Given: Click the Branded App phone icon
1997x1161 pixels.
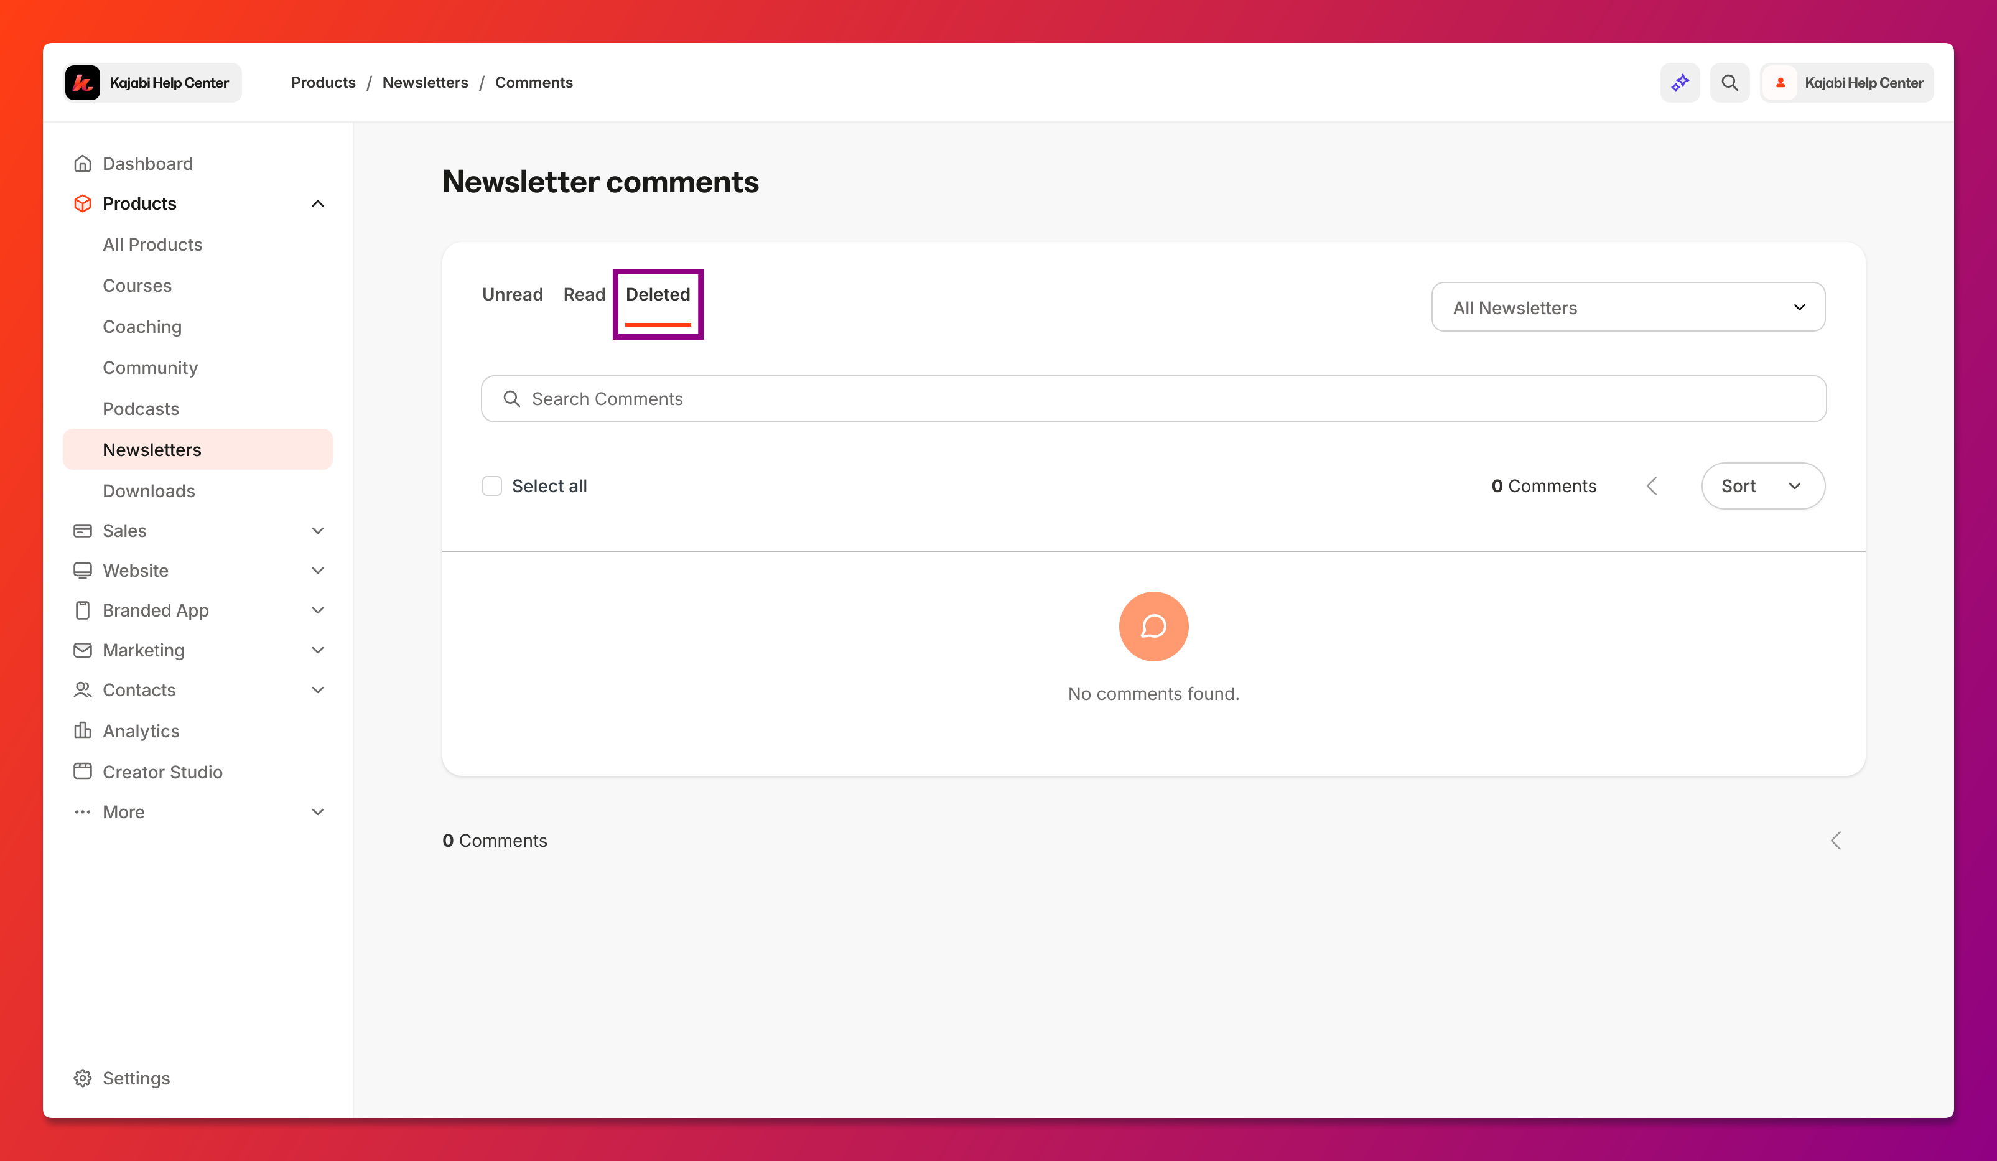Looking at the screenshot, I should coord(82,610).
